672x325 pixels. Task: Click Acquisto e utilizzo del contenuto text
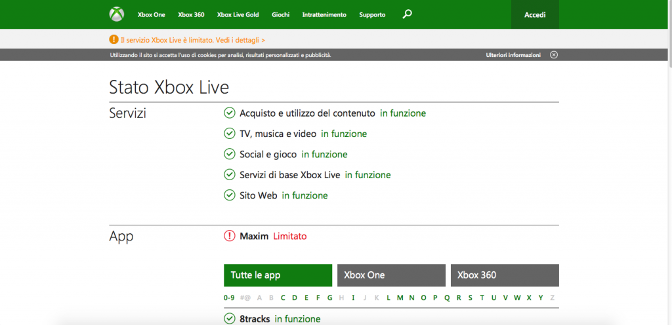click(307, 114)
